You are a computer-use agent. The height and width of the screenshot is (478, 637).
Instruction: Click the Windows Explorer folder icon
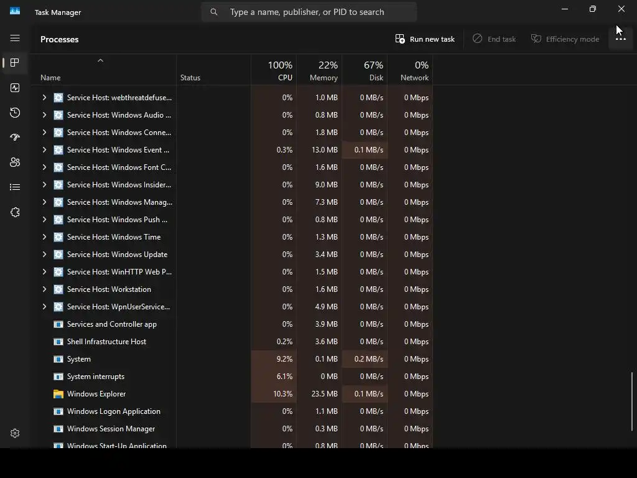58,394
